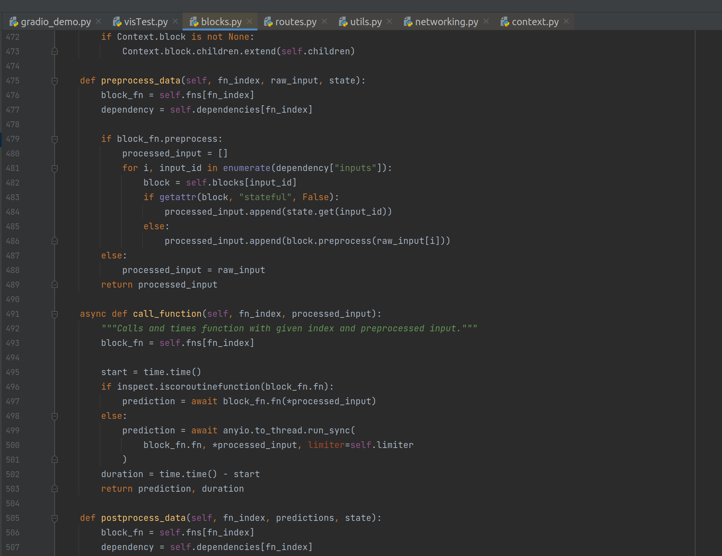Click 'processed_input = []' on line 480
This screenshot has width=722, height=556.
pyautogui.click(x=175, y=154)
